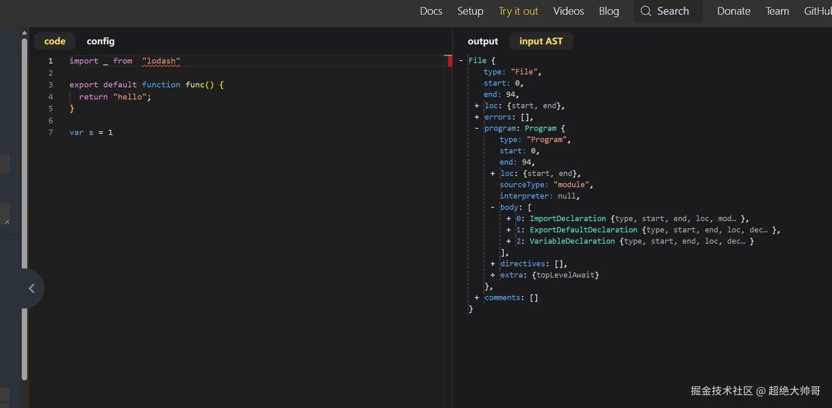Open the Videos page
832x408 pixels.
pos(568,11)
